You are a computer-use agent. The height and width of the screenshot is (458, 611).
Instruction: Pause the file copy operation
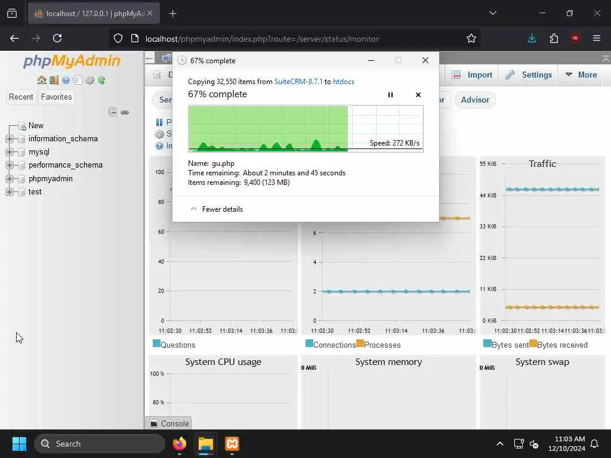tap(390, 95)
